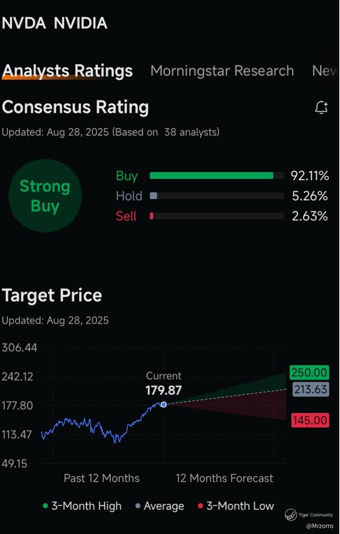Tap the 250.00 high target label
This screenshot has height=534, width=340.
click(309, 372)
